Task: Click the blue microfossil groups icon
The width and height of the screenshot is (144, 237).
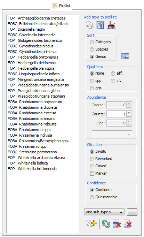Action: point(101,25)
